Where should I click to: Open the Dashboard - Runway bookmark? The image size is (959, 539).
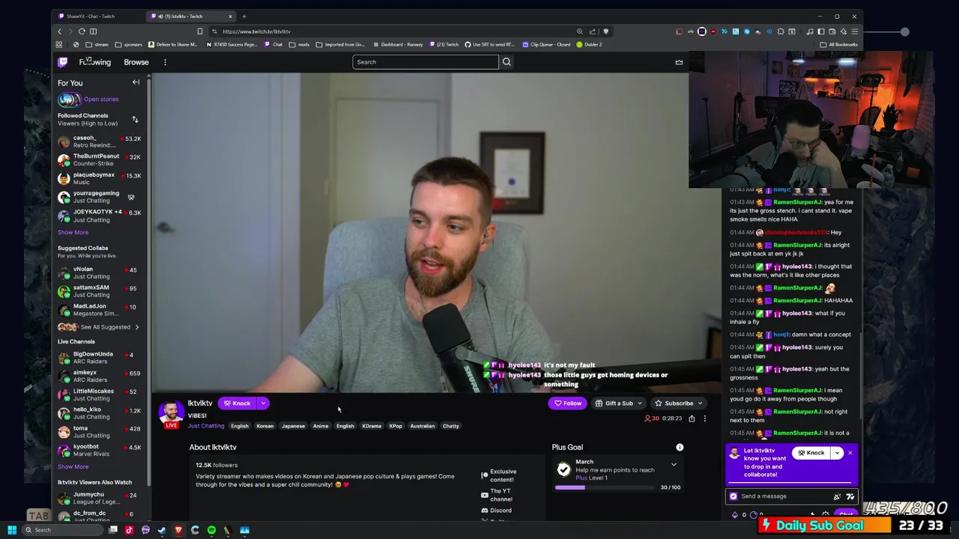point(398,44)
